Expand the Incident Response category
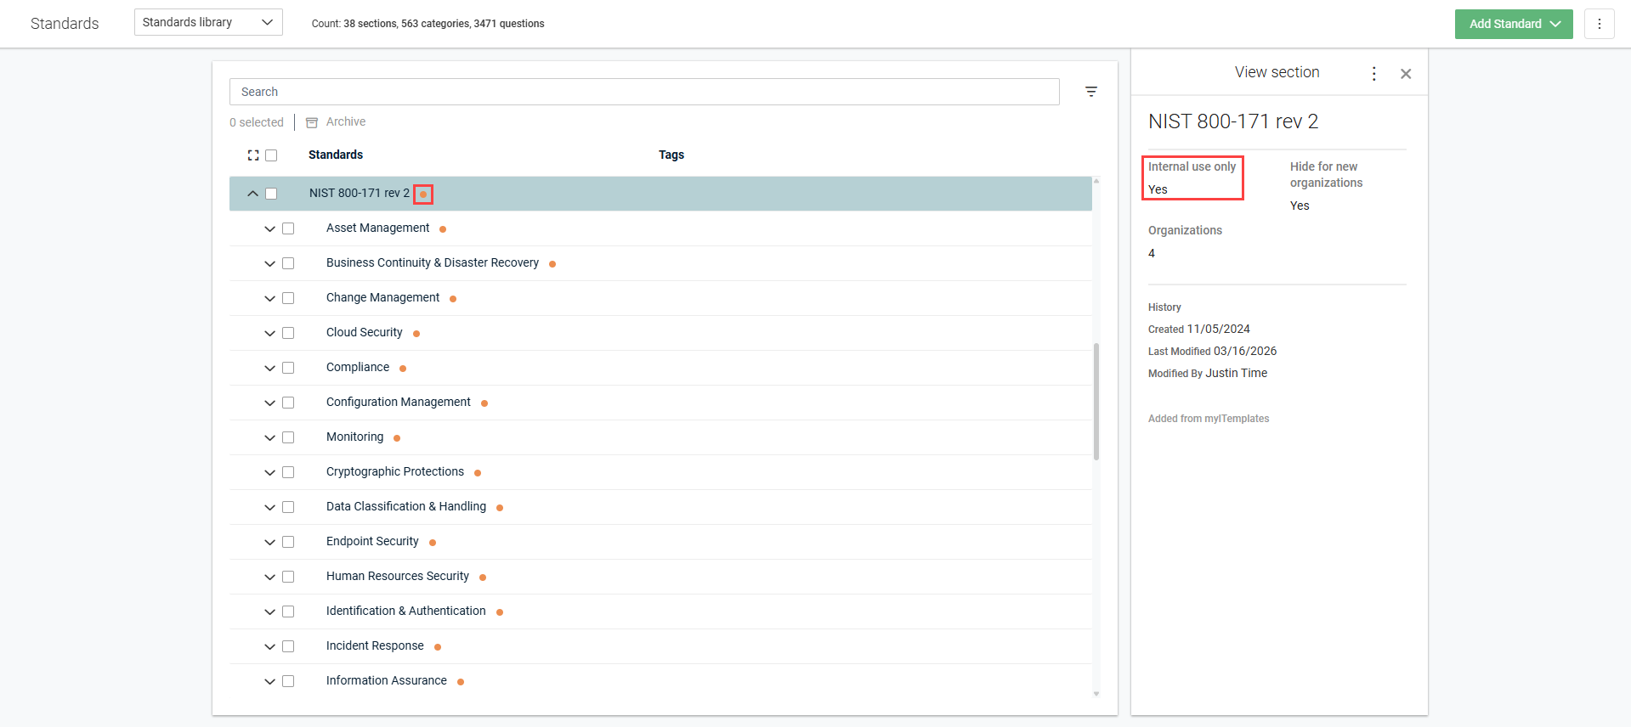 (269, 646)
